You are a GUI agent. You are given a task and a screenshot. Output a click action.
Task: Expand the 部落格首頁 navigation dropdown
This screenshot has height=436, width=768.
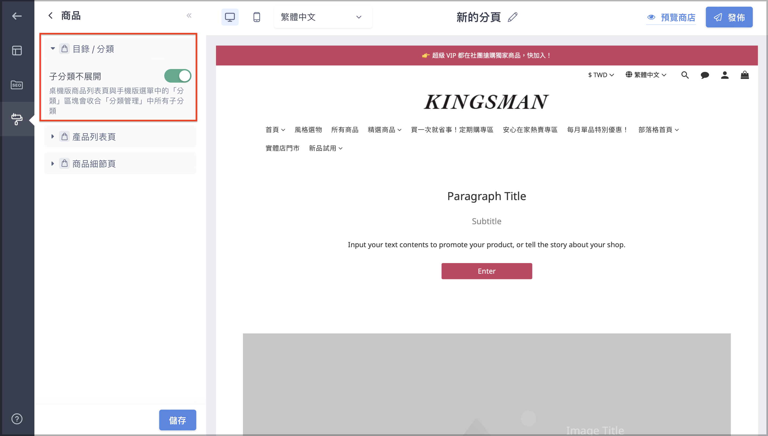(659, 130)
